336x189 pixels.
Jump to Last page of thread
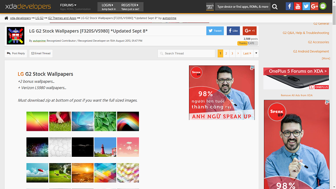[247, 53]
